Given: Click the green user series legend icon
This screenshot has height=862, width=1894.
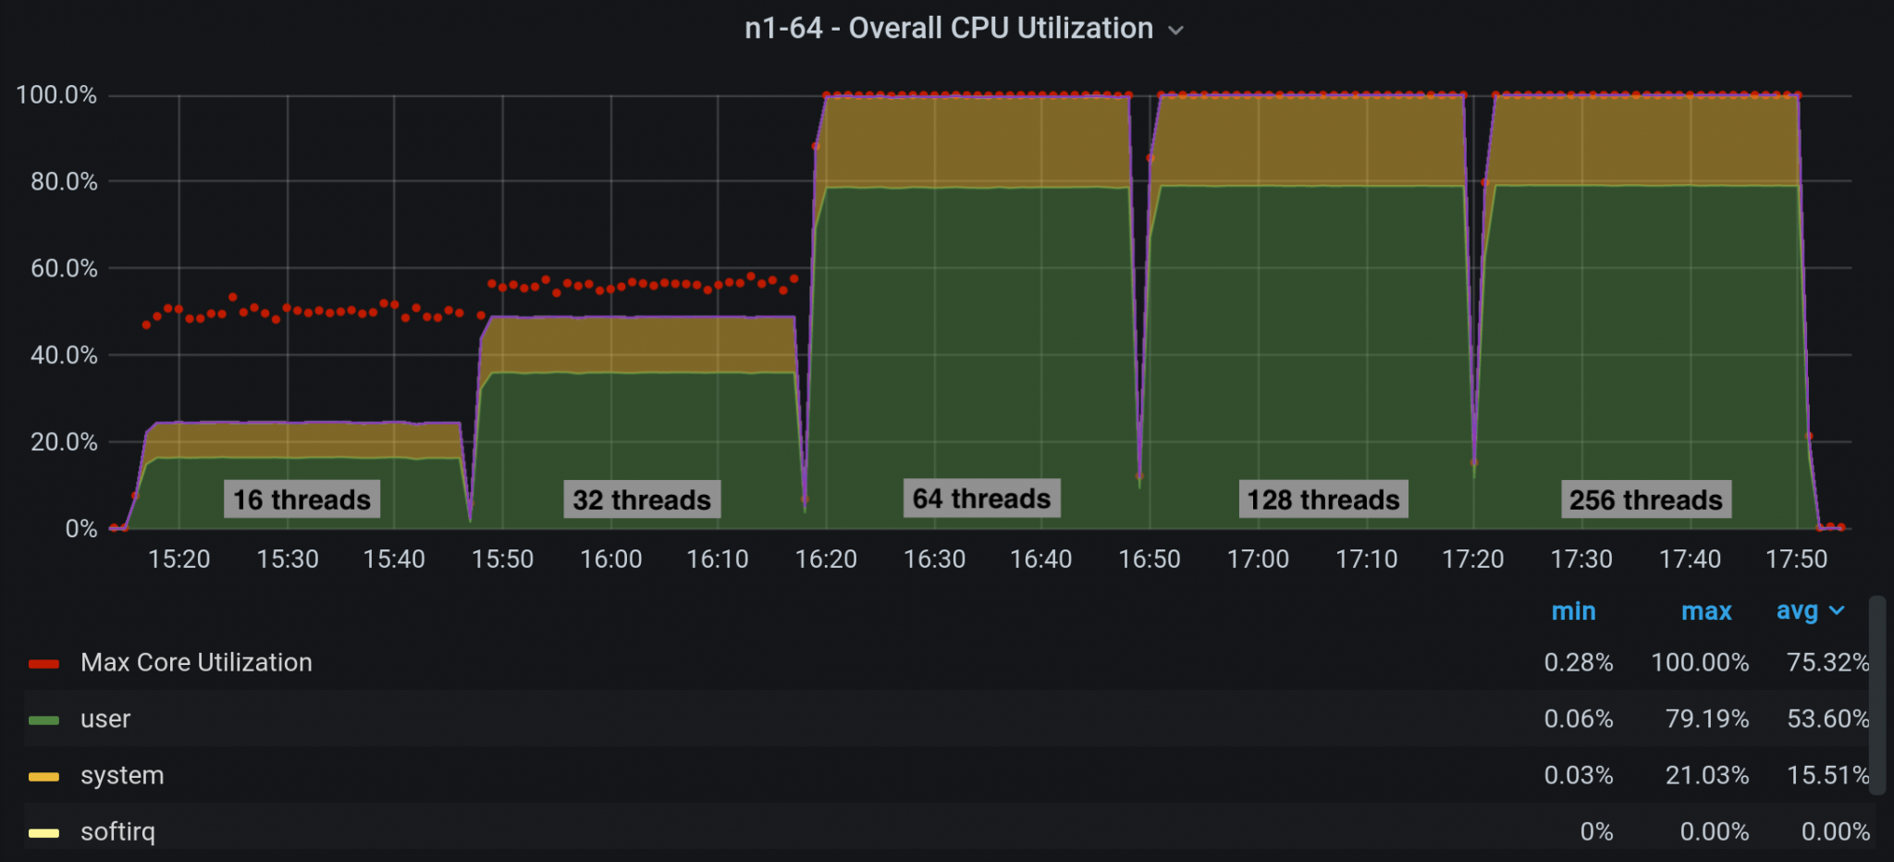Looking at the screenshot, I should point(43,719).
